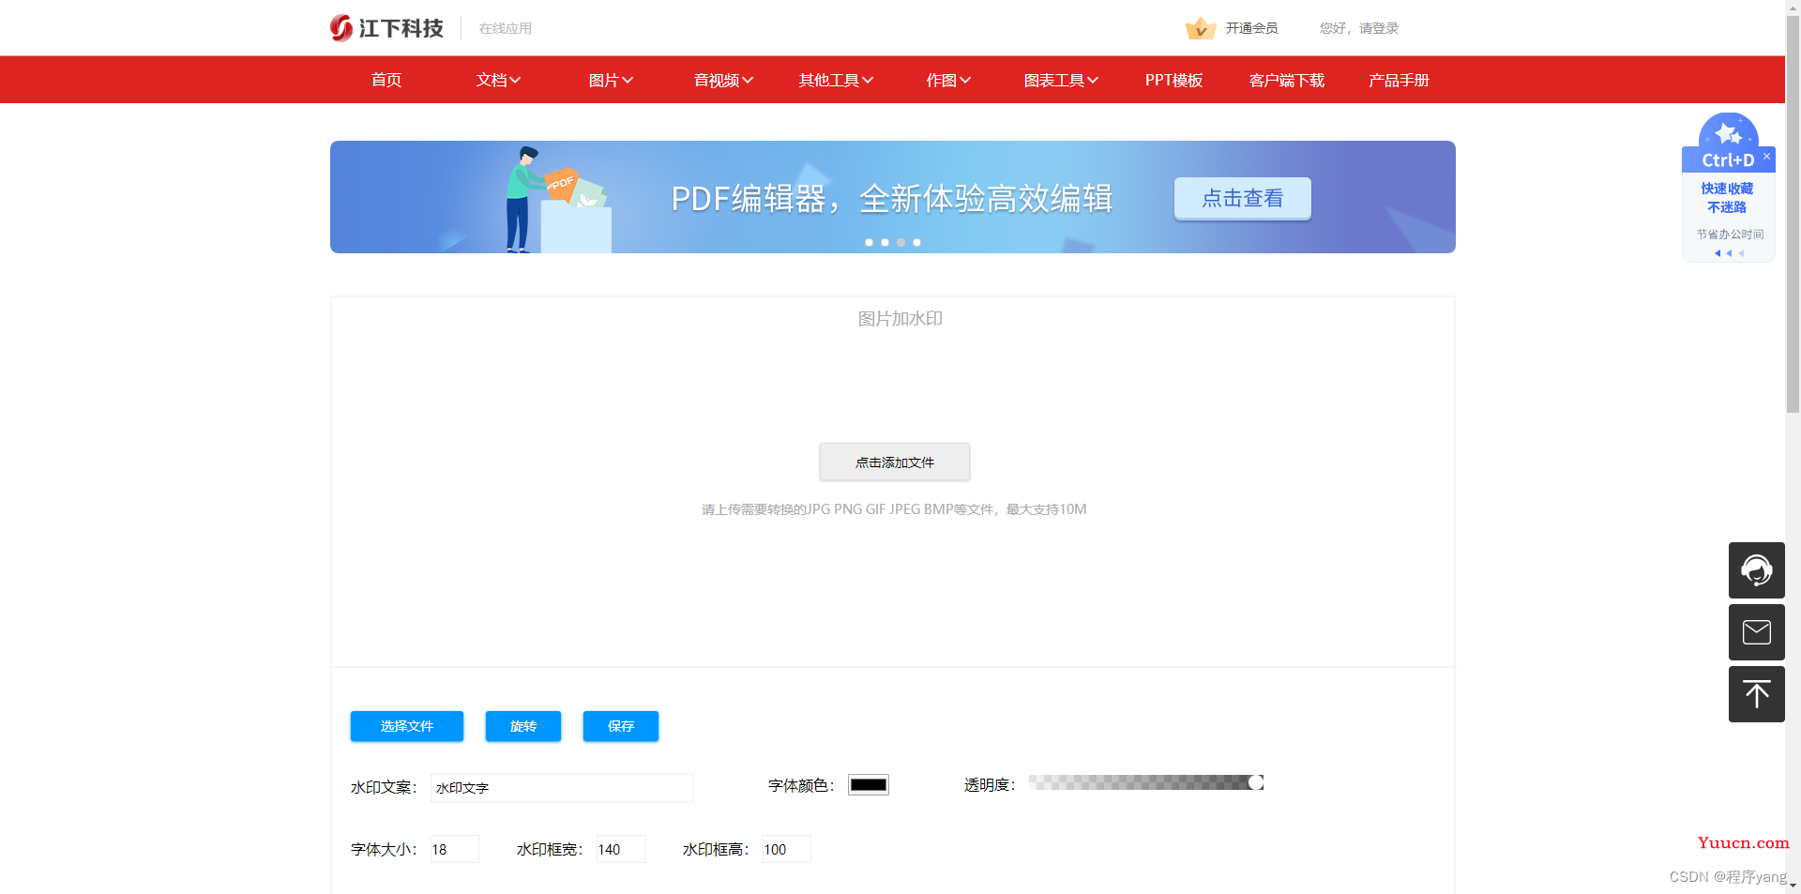Go to 首页

tap(386, 81)
